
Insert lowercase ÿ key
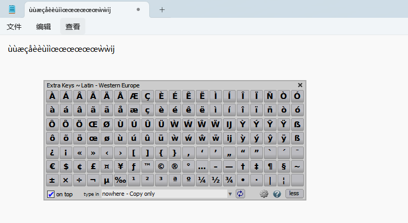point(283,138)
